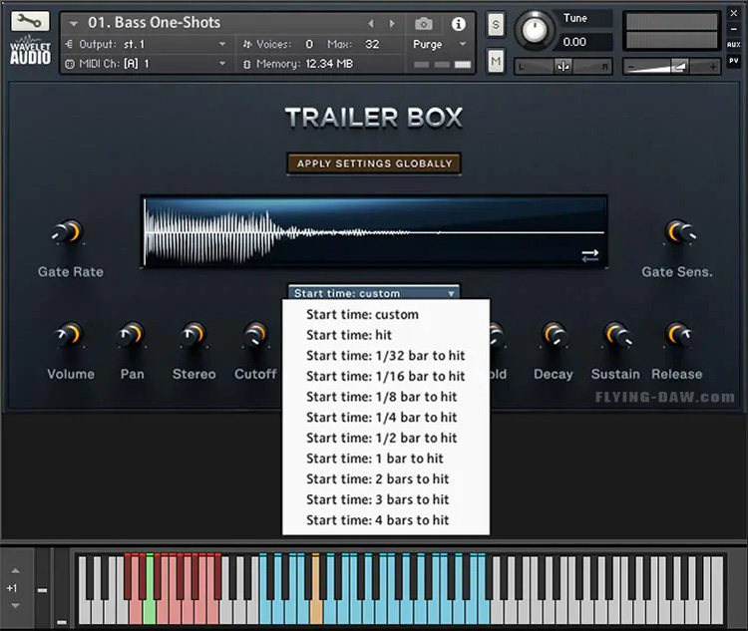Click the Sustain knob
The height and width of the screenshot is (631, 748).
pyautogui.click(x=616, y=335)
